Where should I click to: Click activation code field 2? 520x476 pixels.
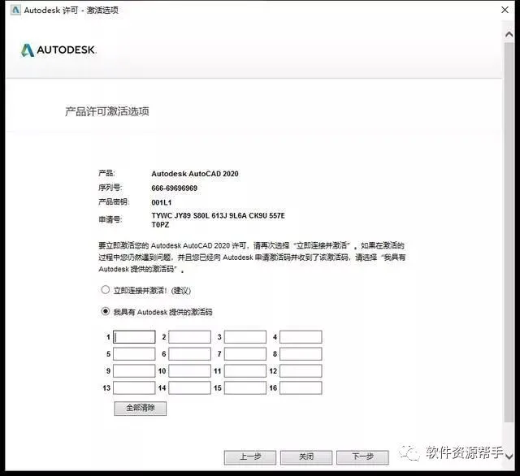[x=189, y=337]
